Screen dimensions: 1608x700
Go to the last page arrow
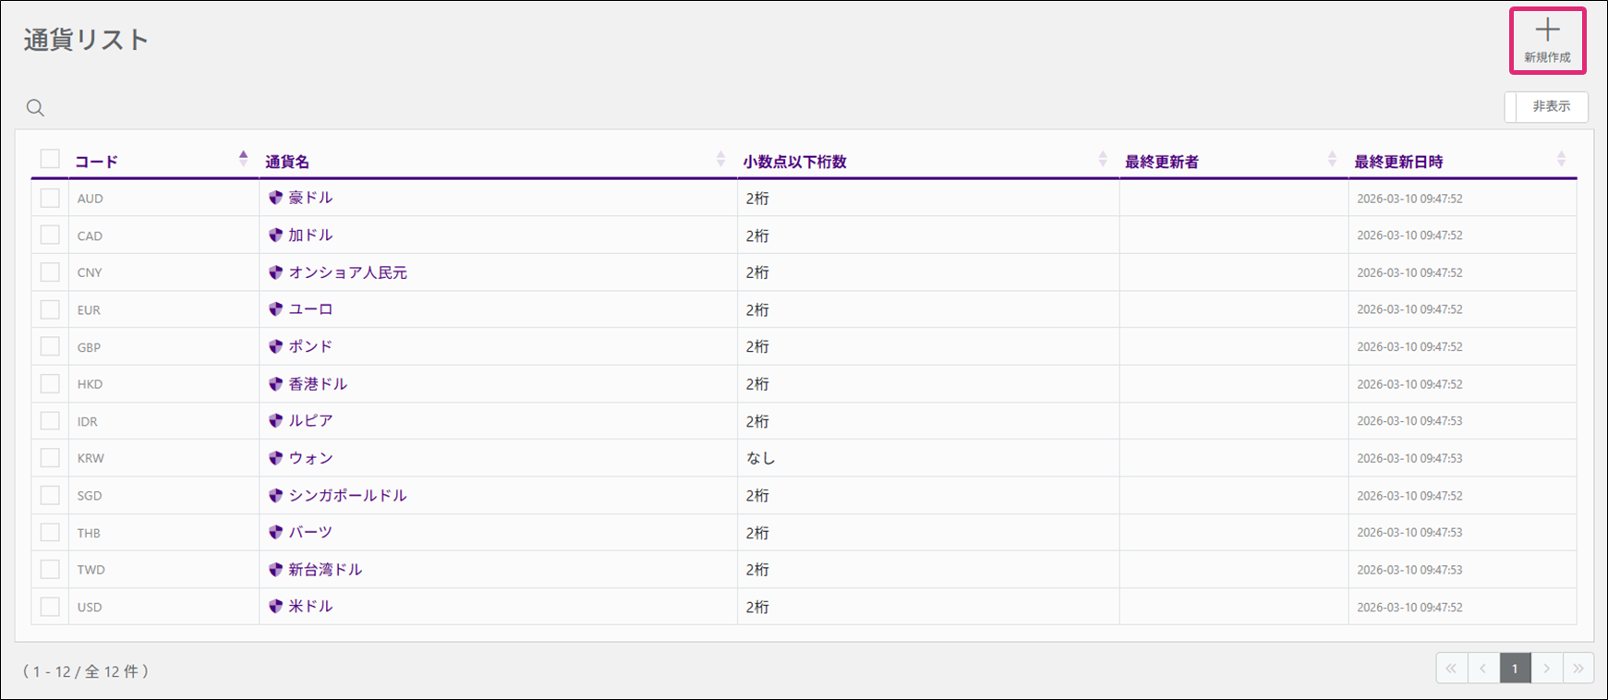click(x=1578, y=669)
